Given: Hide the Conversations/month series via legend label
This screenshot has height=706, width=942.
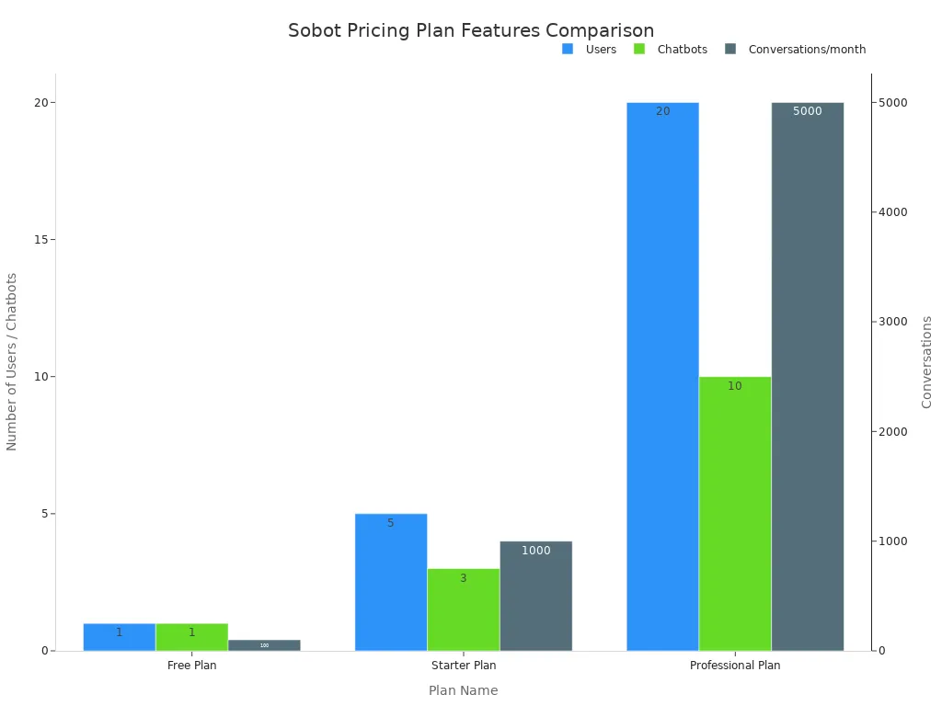Looking at the screenshot, I should 807,50.
